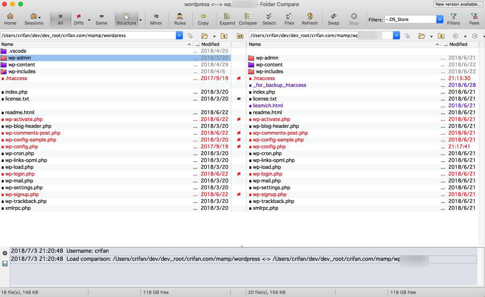Open the Rules settings
The width and height of the screenshot is (485, 297).
pos(180,19)
